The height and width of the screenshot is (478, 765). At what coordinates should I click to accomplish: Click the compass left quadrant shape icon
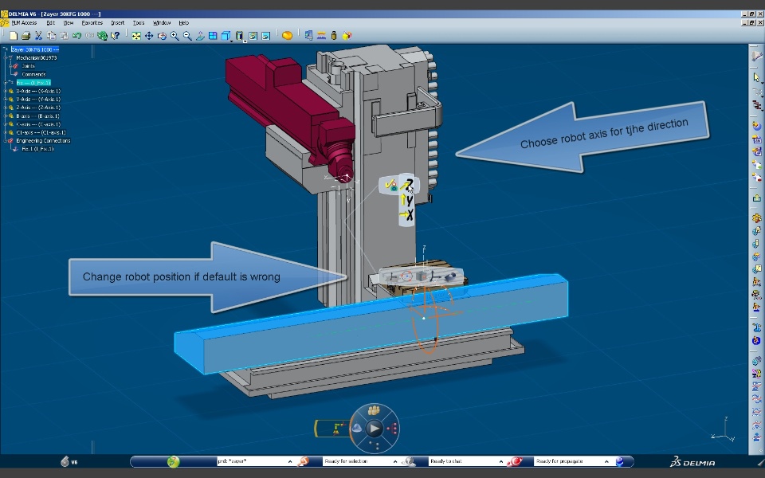(x=357, y=429)
